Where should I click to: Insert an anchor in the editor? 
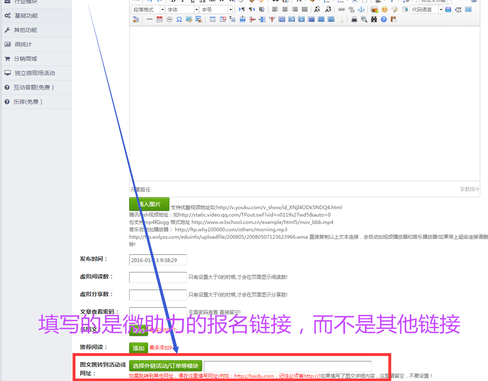pos(361,9)
